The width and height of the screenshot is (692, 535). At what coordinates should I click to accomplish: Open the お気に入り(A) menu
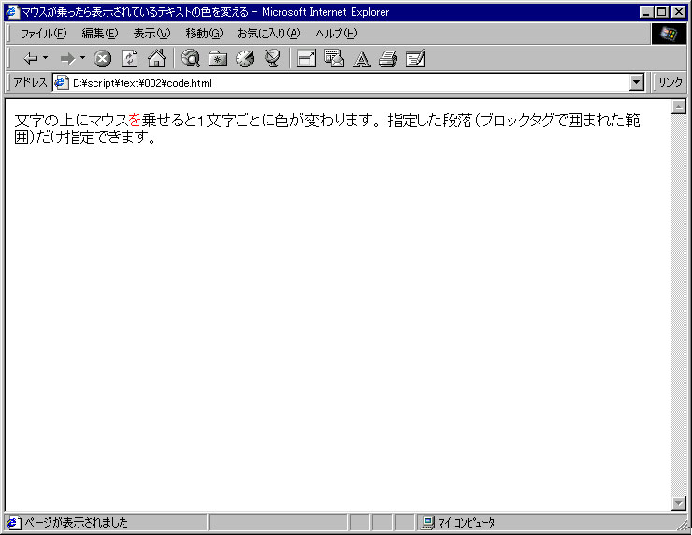[x=268, y=34]
